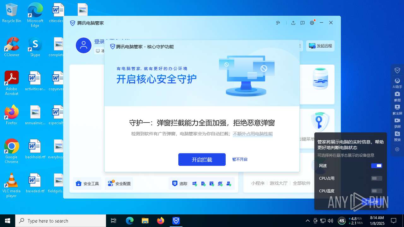Open the notification center
Viewport: 404px width, 227px height.
tap(394, 221)
